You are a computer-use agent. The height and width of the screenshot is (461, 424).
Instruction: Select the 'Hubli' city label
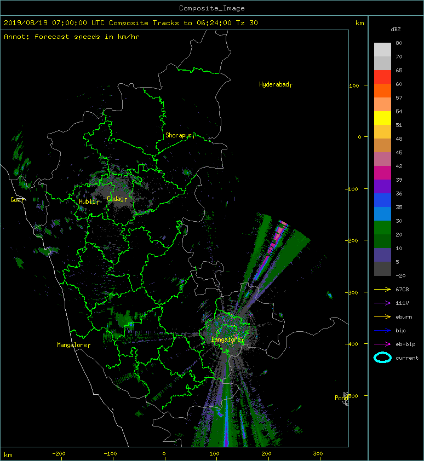(x=89, y=201)
